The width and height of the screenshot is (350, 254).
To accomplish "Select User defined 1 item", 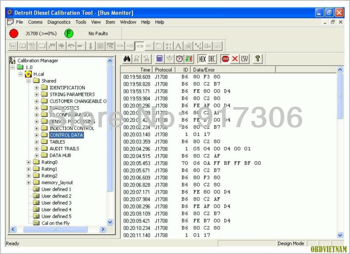I will tap(56, 189).
